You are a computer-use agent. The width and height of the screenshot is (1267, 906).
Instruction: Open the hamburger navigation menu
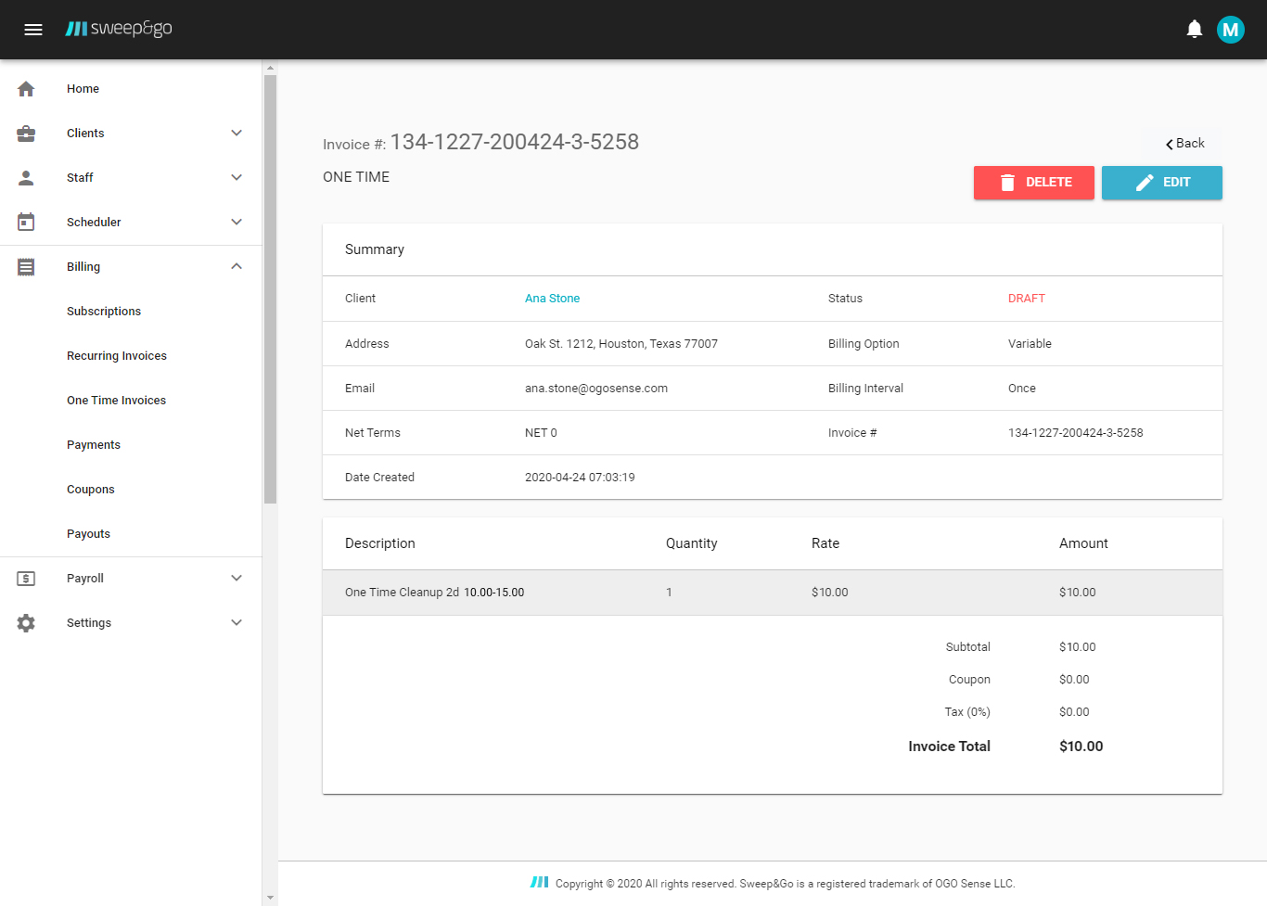[33, 30]
